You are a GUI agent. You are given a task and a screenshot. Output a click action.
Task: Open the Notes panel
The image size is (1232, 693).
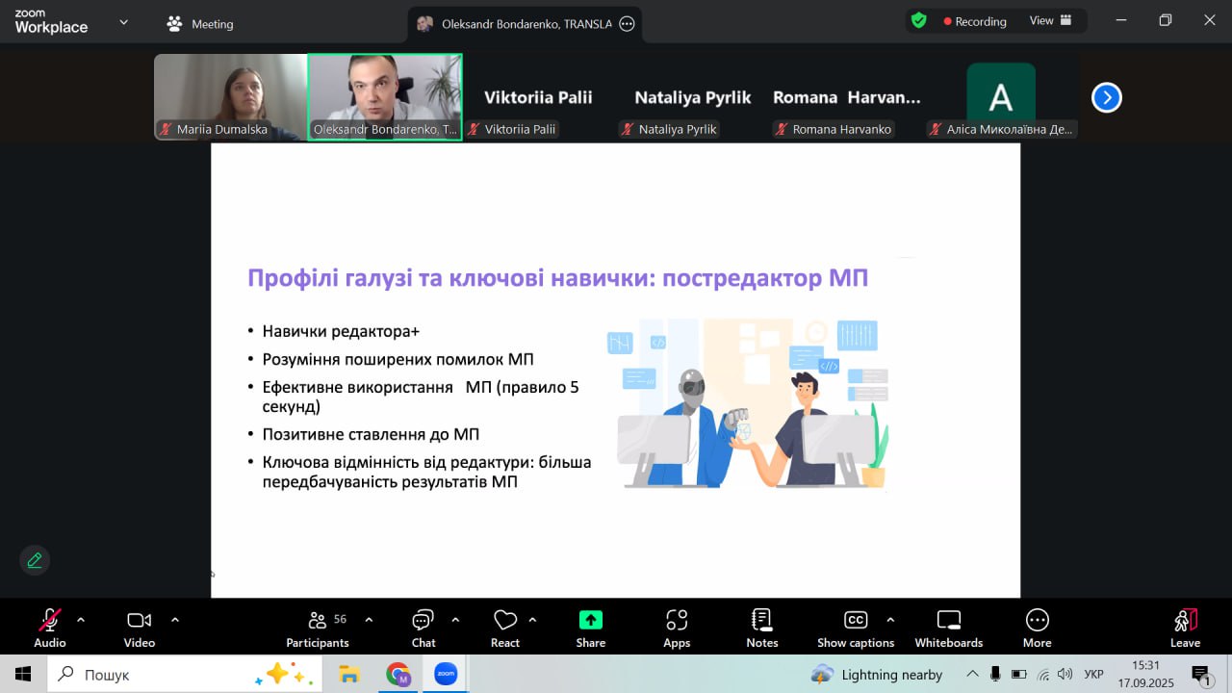tap(761, 628)
